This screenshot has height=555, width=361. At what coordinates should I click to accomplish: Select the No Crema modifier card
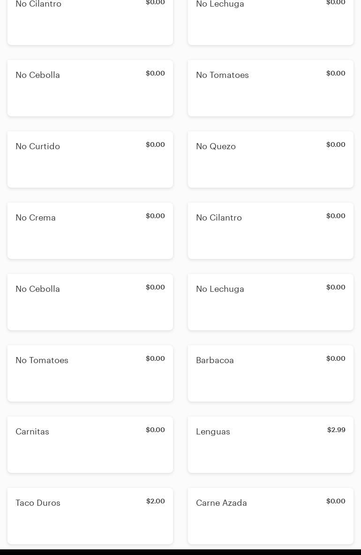coord(90,231)
